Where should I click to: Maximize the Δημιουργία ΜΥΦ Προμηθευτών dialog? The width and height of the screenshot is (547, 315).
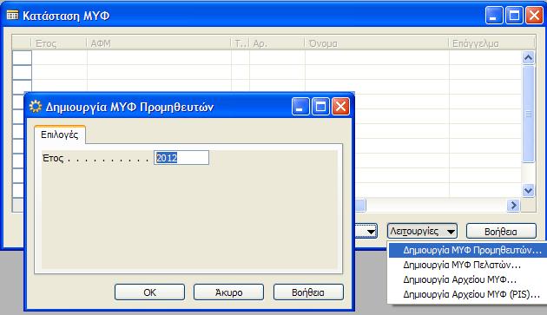click(320, 106)
